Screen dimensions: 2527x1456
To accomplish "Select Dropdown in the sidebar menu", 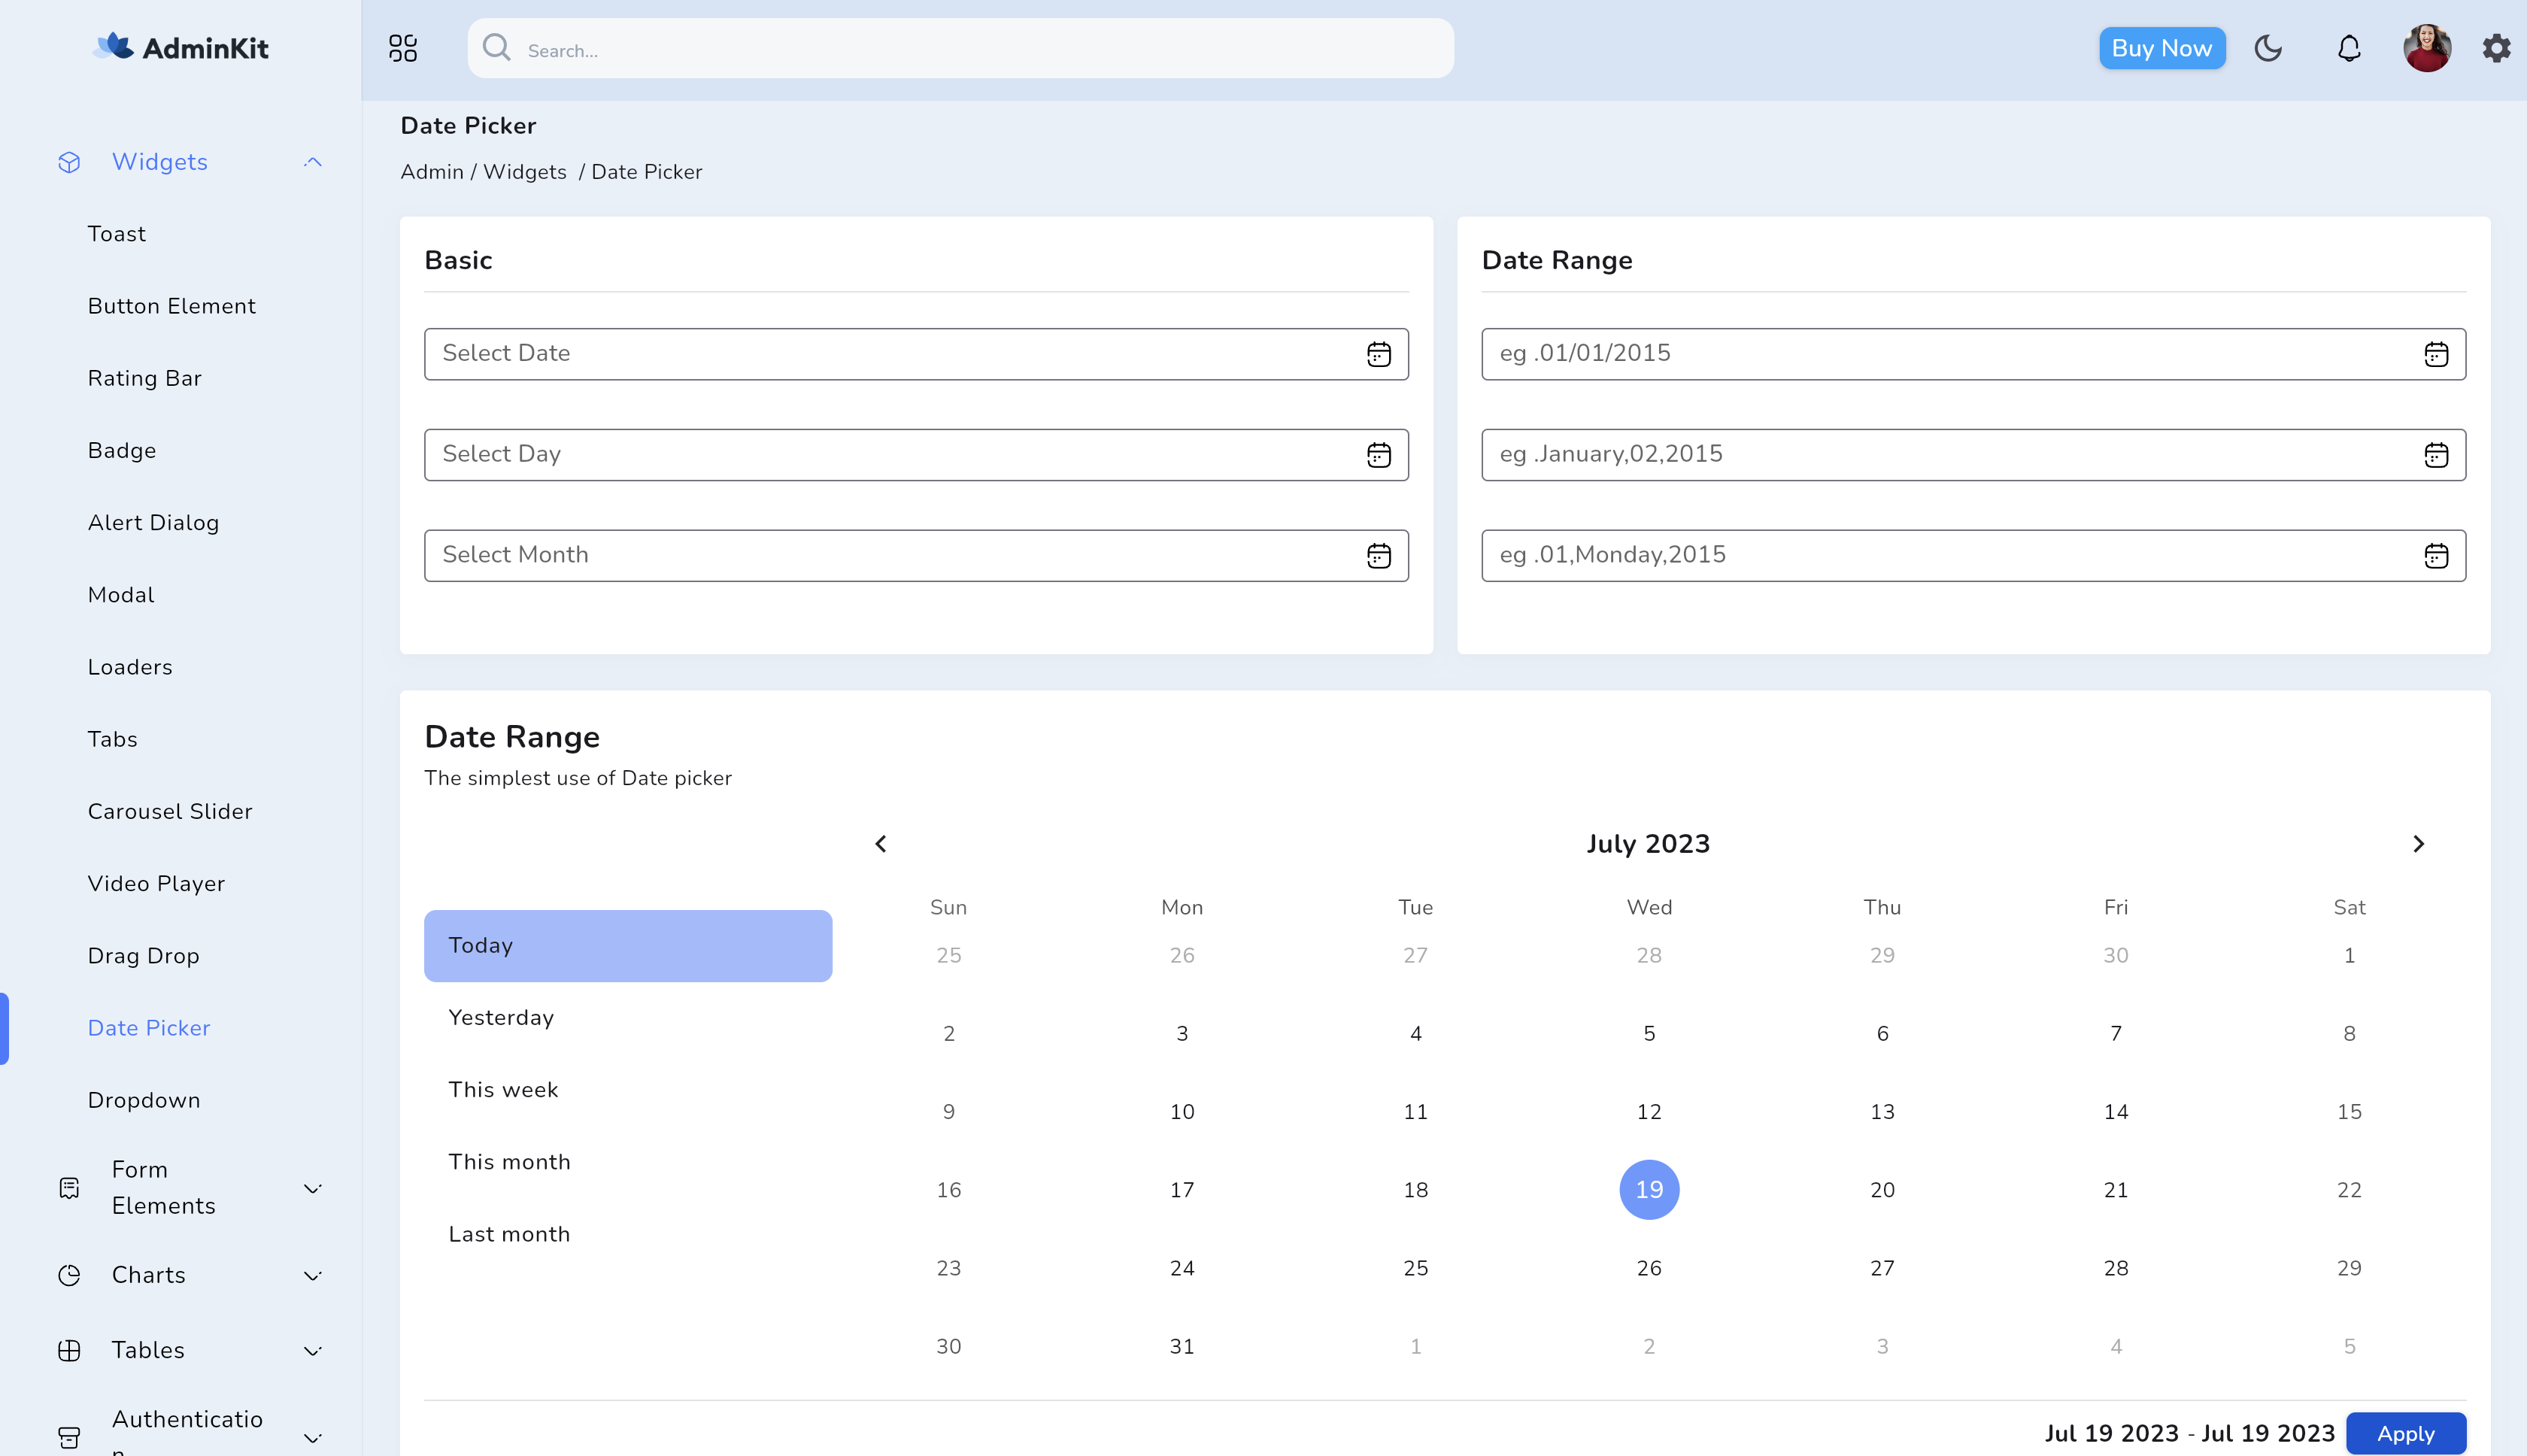I will point(144,1100).
